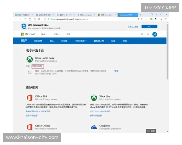Click the Microsoft logo
The height and width of the screenshot is (145, 182).
28,34
